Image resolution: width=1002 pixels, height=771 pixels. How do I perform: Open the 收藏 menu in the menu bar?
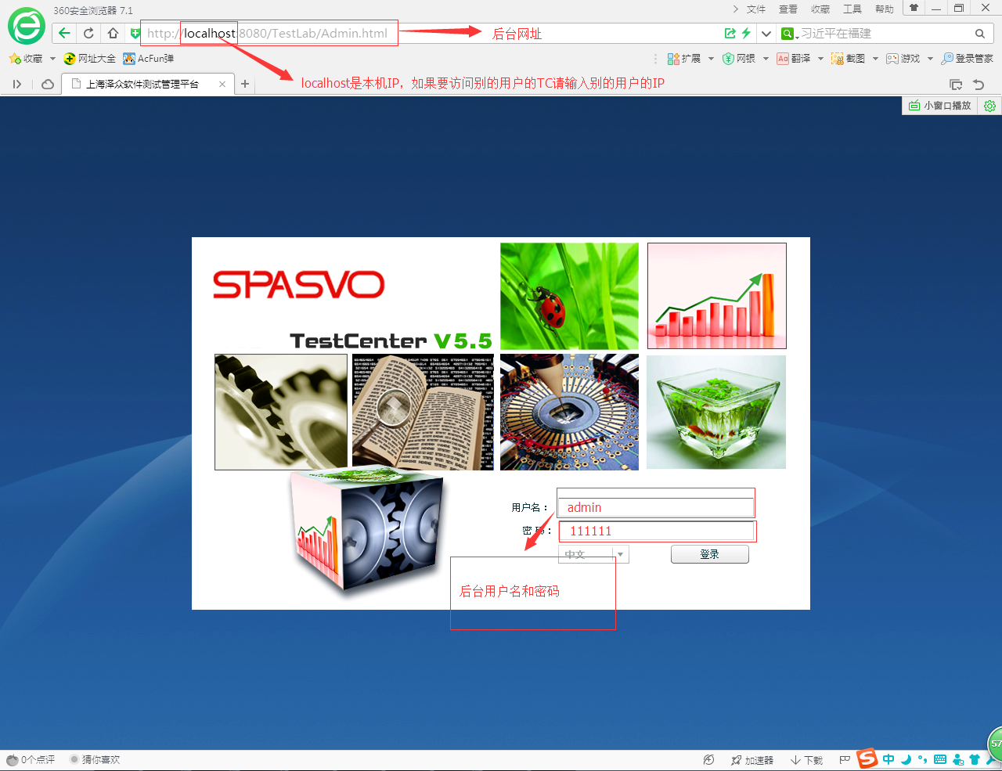pos(820,9)
